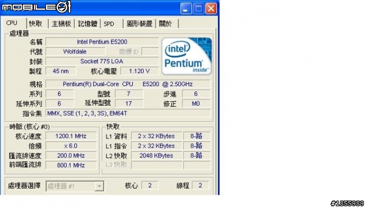Click the 名稱 label
Image resolution: width=368 pixels, height=208 pixels.
tap(36, 42)
